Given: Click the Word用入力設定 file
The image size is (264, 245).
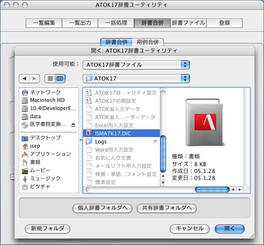Looking at the screenshot, I should point(121,149).
